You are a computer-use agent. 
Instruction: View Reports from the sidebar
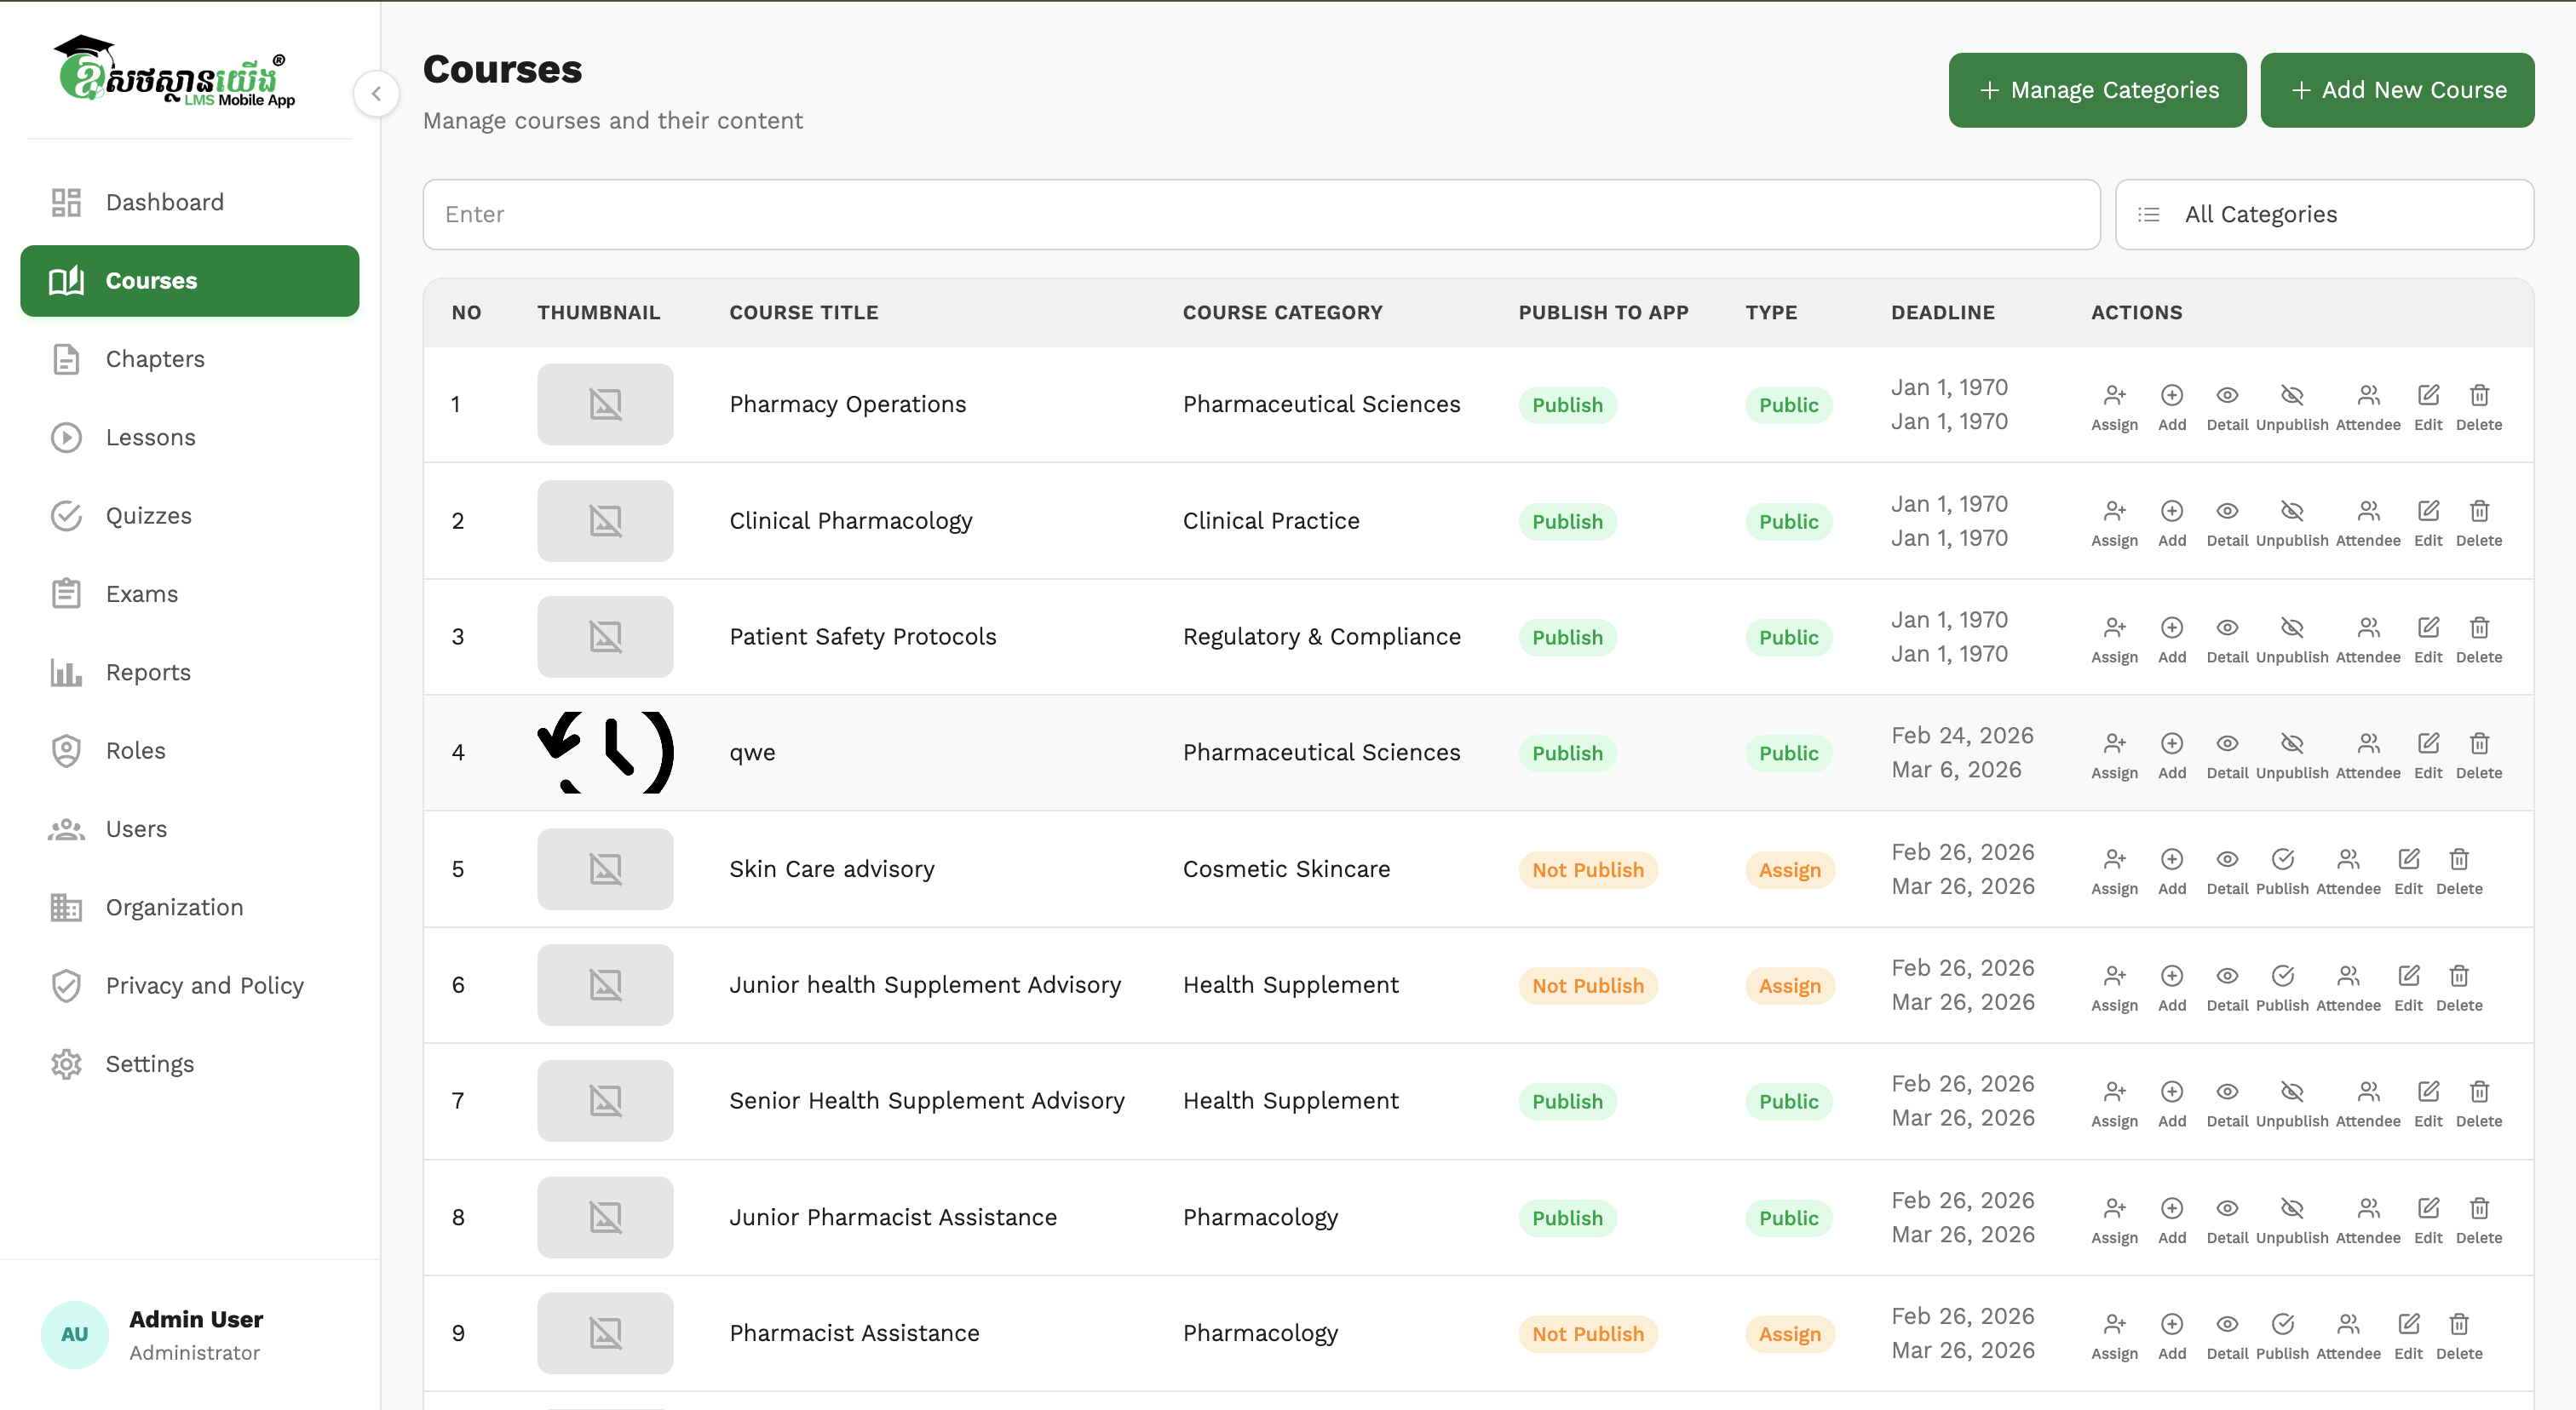point(148,672)
